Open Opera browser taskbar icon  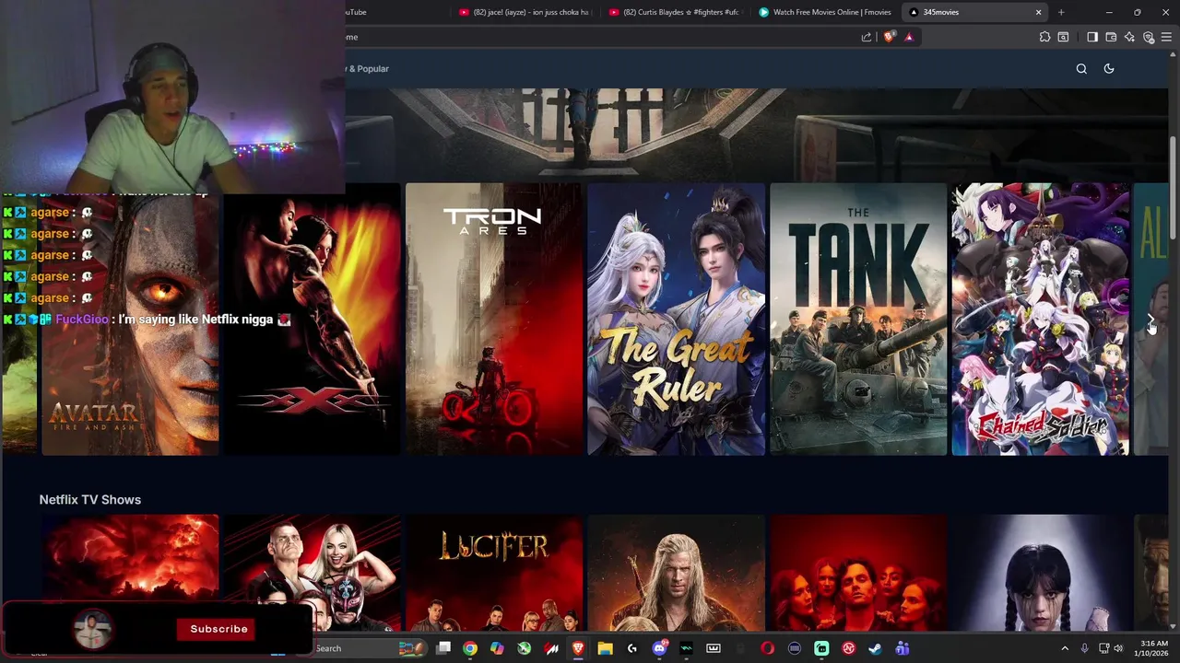click(x=767, y=648)
